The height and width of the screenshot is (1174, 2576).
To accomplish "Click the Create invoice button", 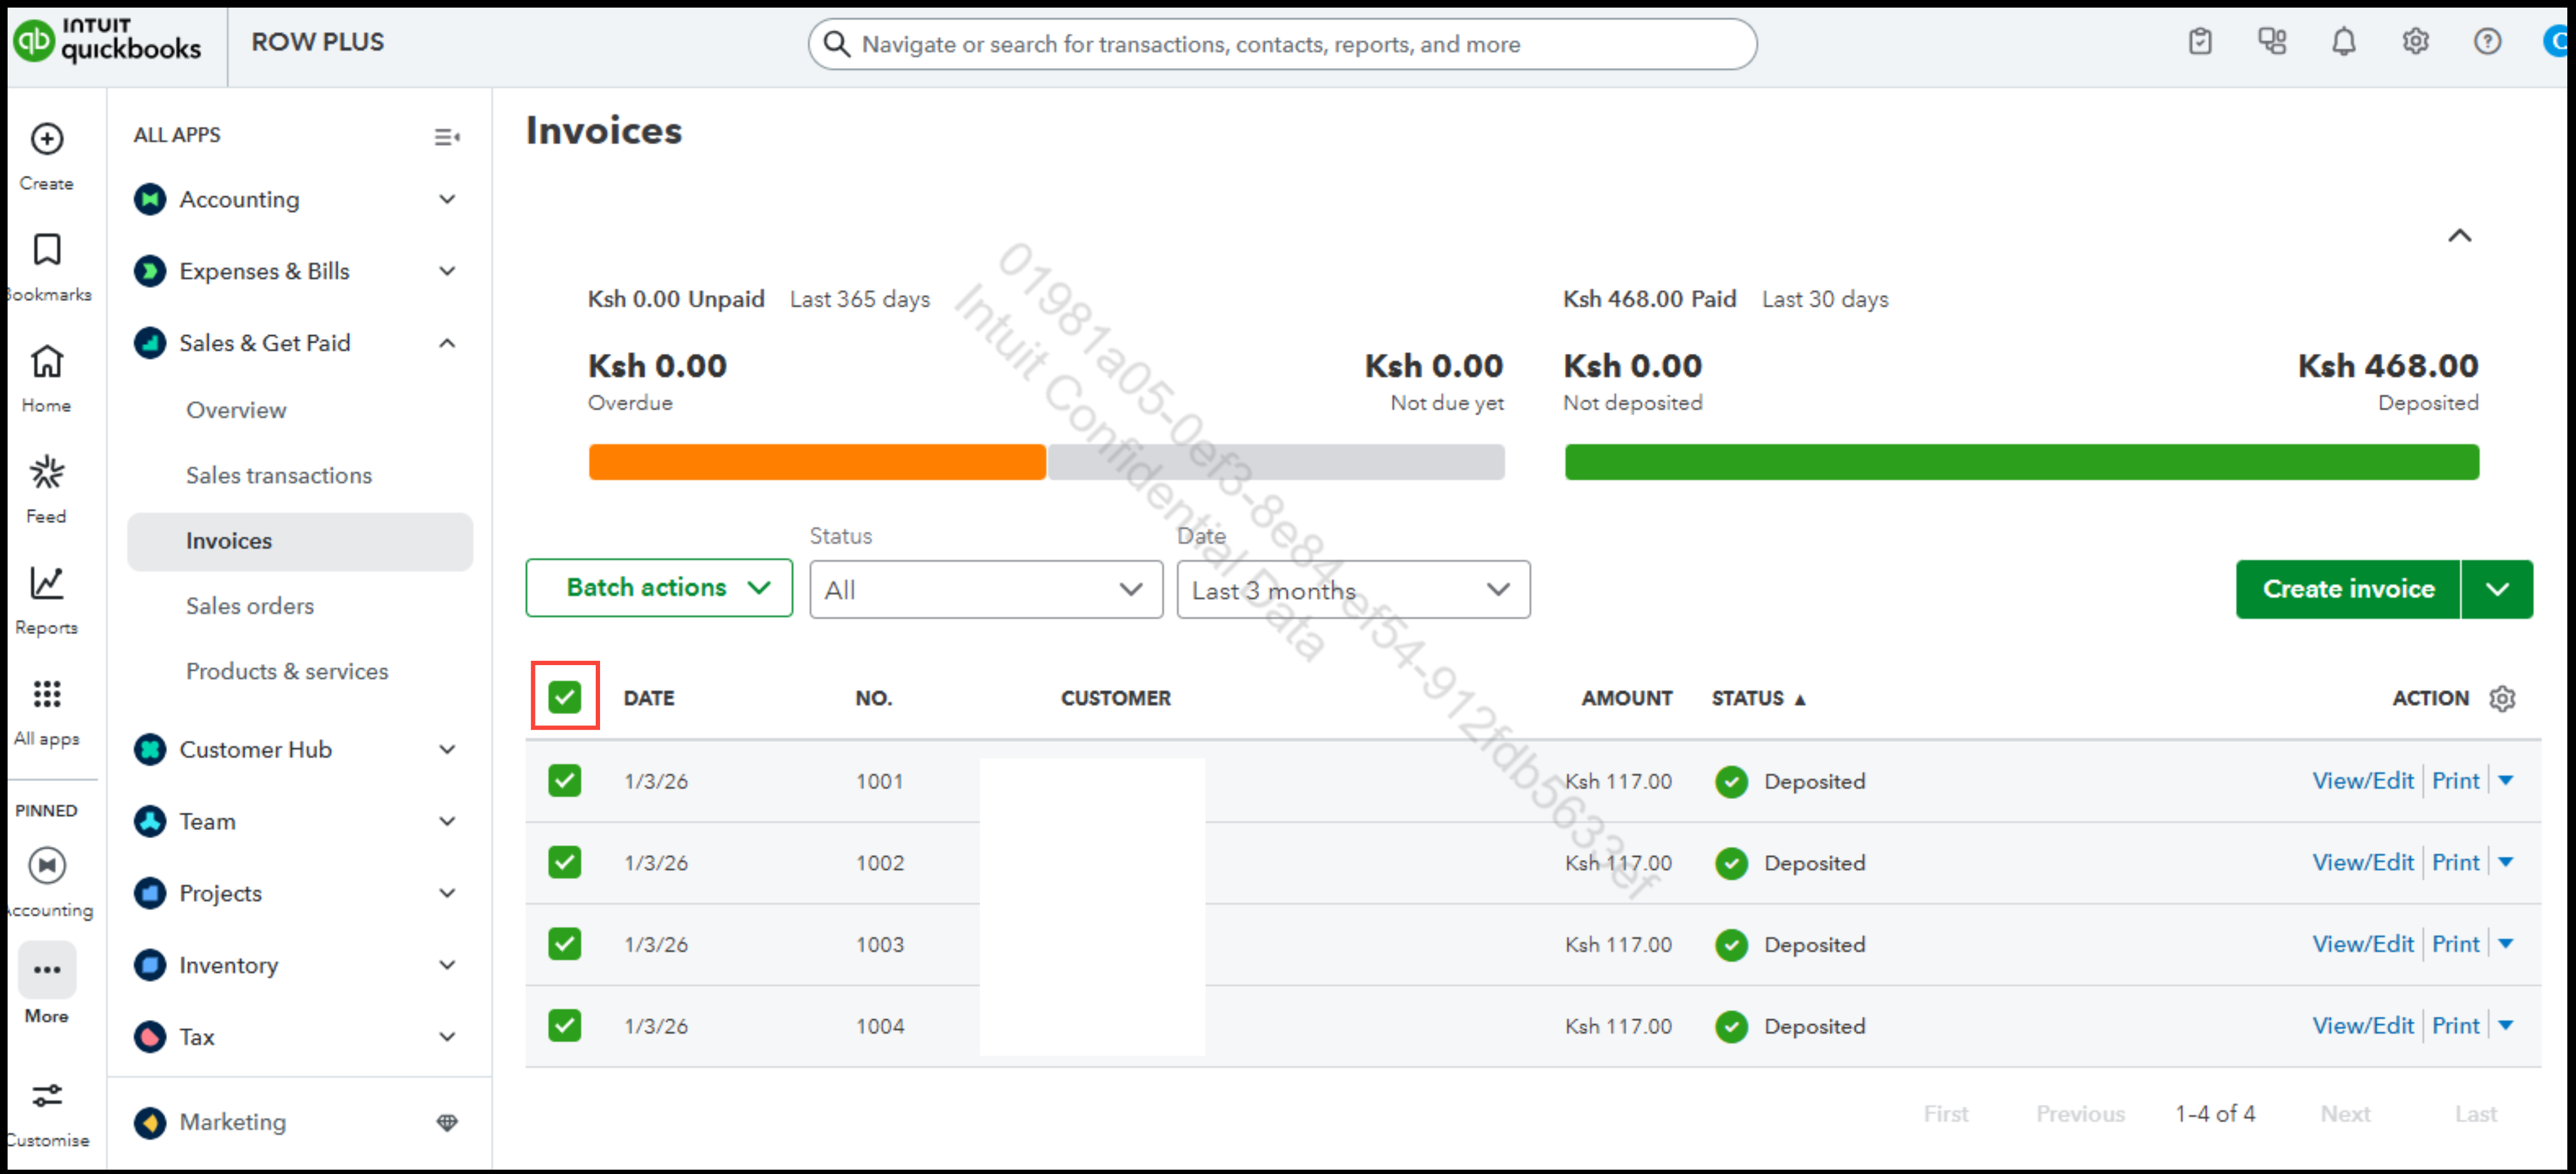I will click(2348, 589).
